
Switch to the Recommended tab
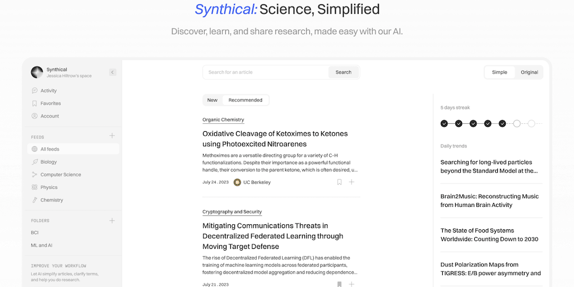click(246, 100)
